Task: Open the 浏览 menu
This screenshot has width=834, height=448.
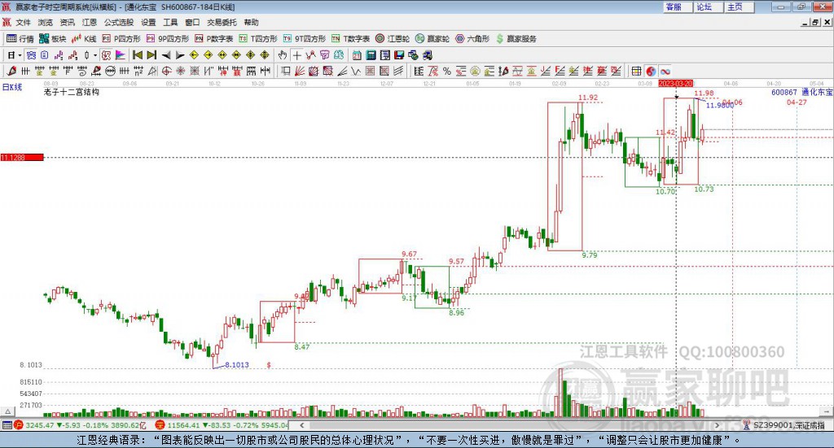Action: 46,22
